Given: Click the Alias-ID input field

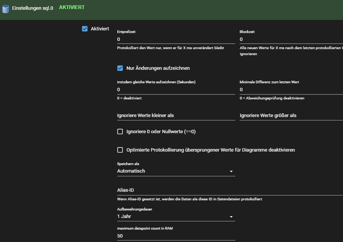Looking at the screenshot, I should click(230, 190).
